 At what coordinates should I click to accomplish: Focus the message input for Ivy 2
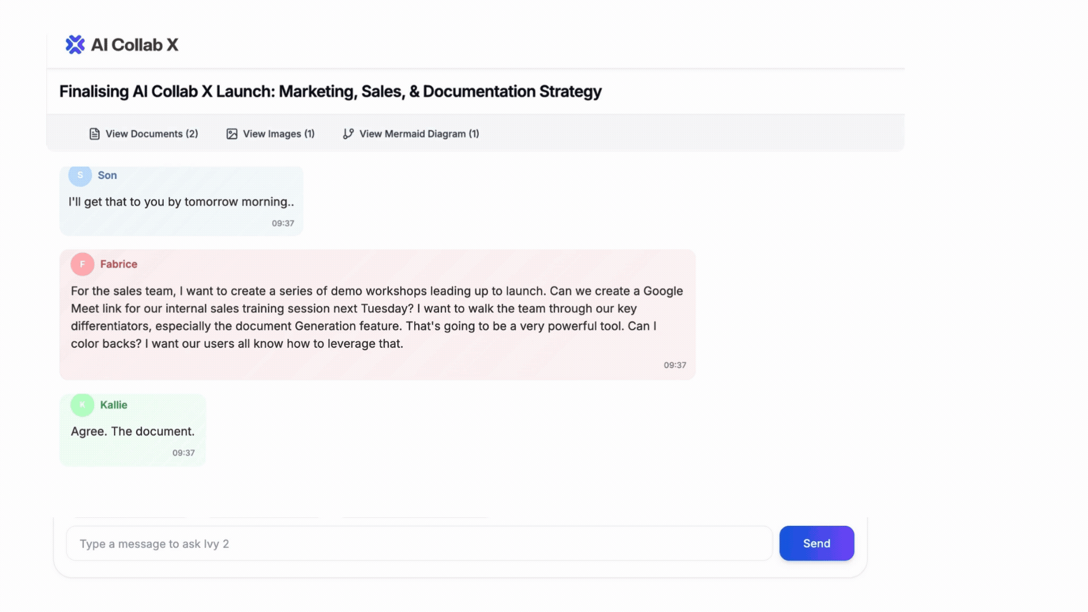[x=419, y=543]
